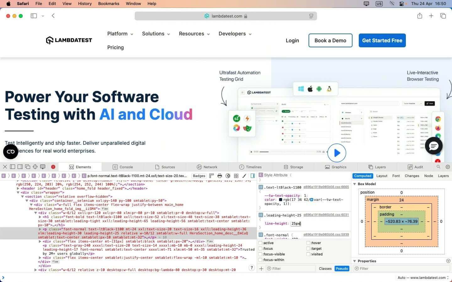Open the Auto — www.lambdatest.com context selector
The width and height of the screenshot is (452, 282).
pos(423,278)
